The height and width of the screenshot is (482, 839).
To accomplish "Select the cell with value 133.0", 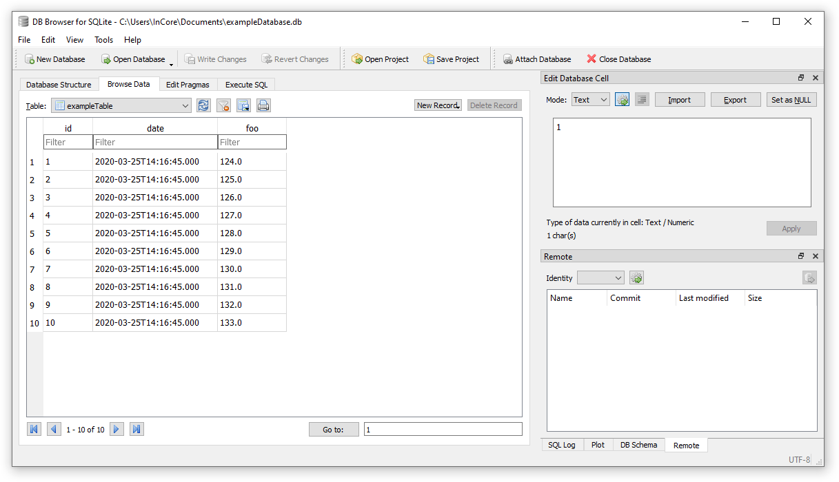I will click(252, 323).
